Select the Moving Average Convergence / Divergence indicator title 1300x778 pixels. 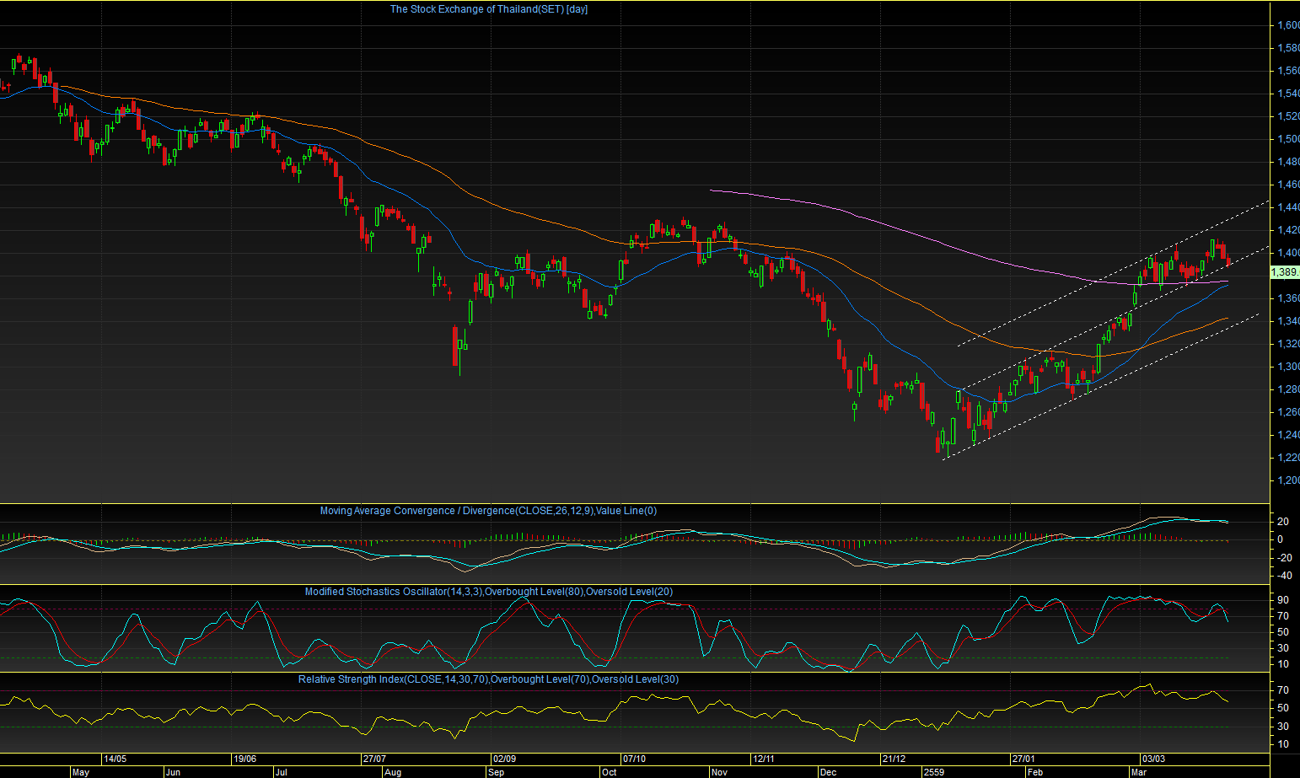coord(488,511)
